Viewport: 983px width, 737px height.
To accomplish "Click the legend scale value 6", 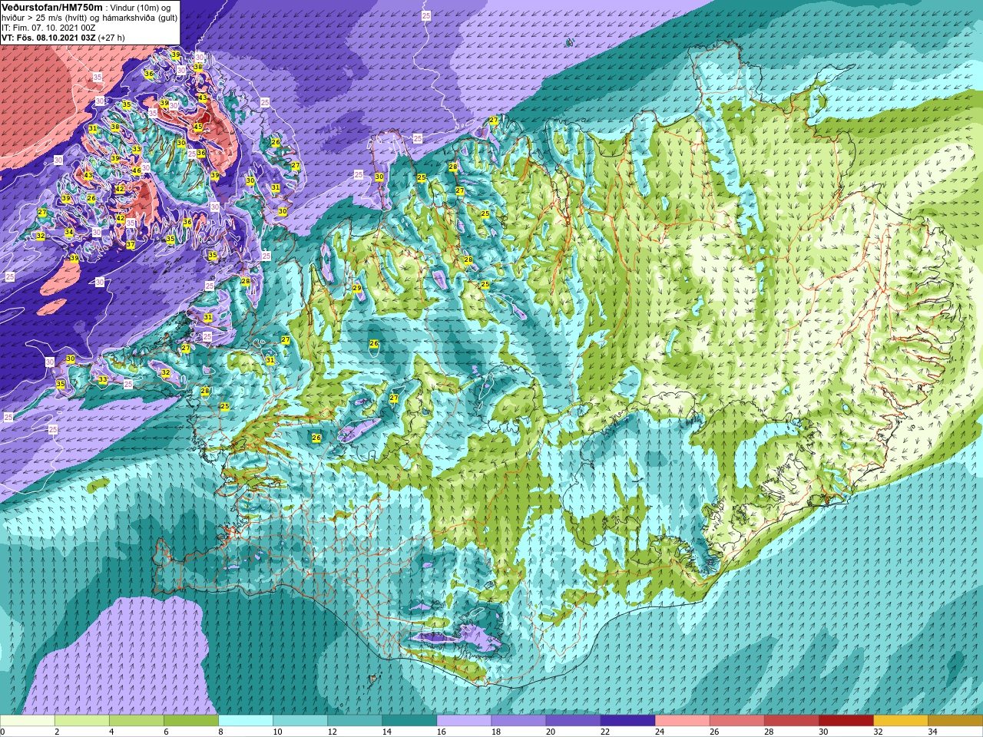I will [166, 732].
